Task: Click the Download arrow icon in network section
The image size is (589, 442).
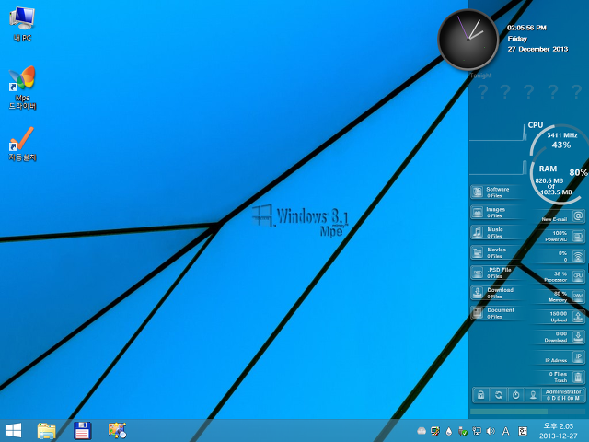Action: point(578,336)
